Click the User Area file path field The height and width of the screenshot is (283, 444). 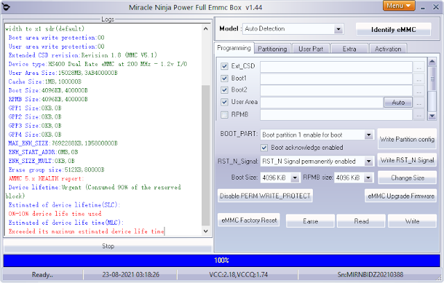322,103
